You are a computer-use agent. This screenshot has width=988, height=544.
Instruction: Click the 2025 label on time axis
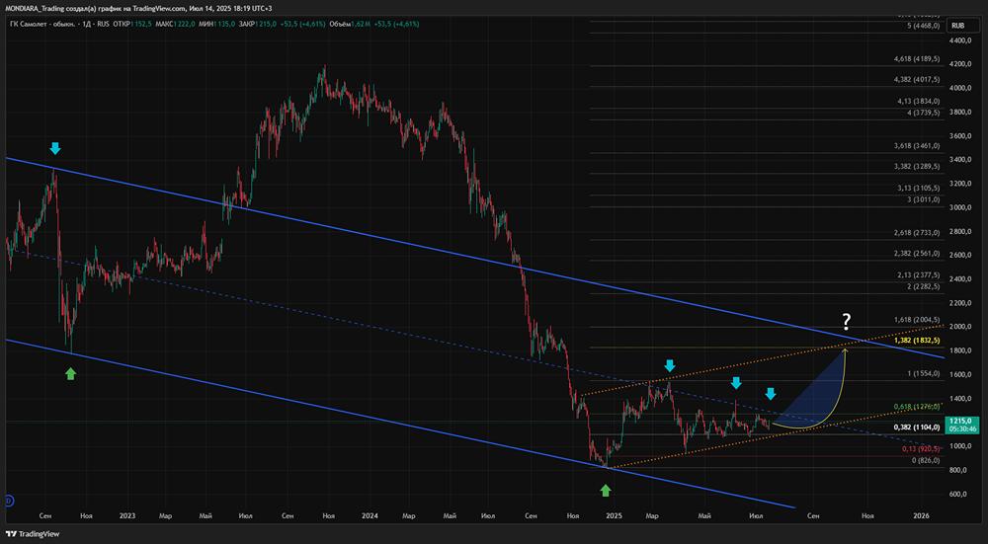[x=614, y=515]
